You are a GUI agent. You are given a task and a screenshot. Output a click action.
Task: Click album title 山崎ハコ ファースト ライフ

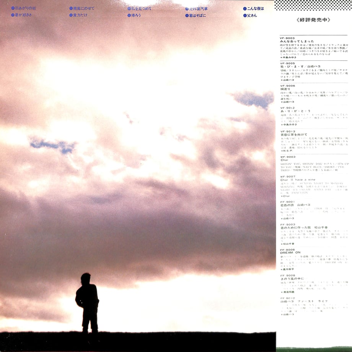click(304, 301)
